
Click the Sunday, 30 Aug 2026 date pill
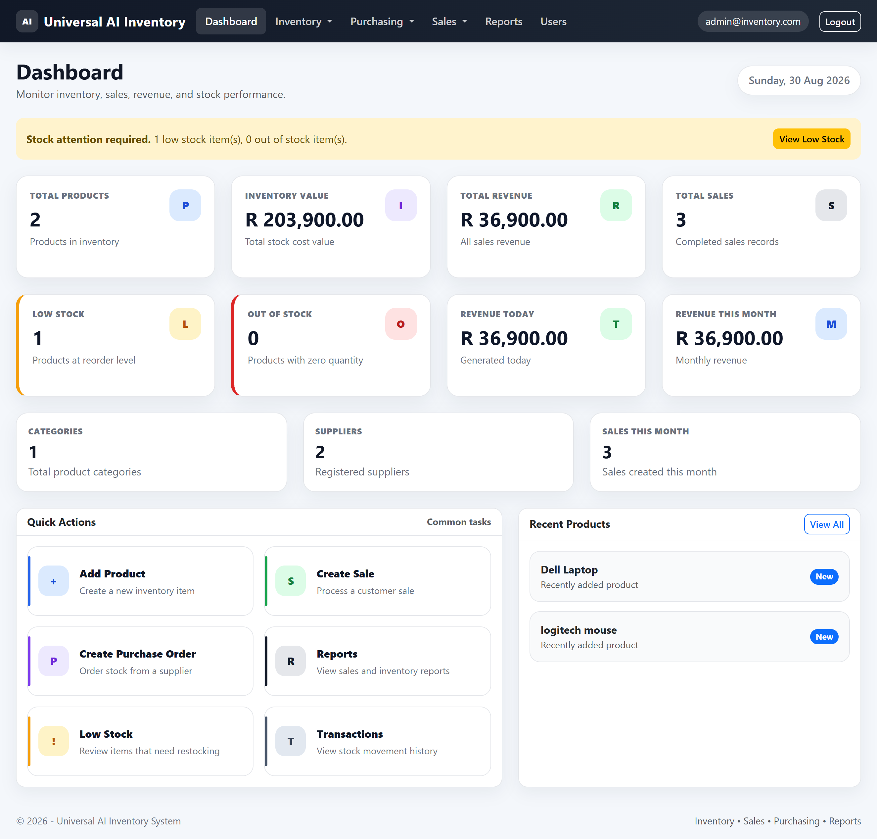(799, 80)
